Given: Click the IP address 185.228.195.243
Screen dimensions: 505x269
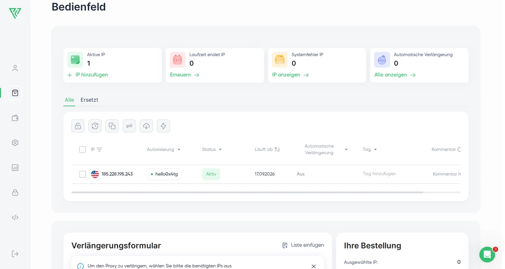Looking at the screenshot, I should coord(117,174).
